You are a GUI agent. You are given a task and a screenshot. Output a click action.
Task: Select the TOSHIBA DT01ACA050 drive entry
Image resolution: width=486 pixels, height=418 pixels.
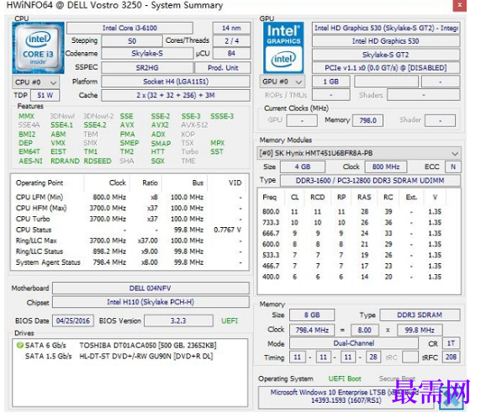tap(148, 345)
